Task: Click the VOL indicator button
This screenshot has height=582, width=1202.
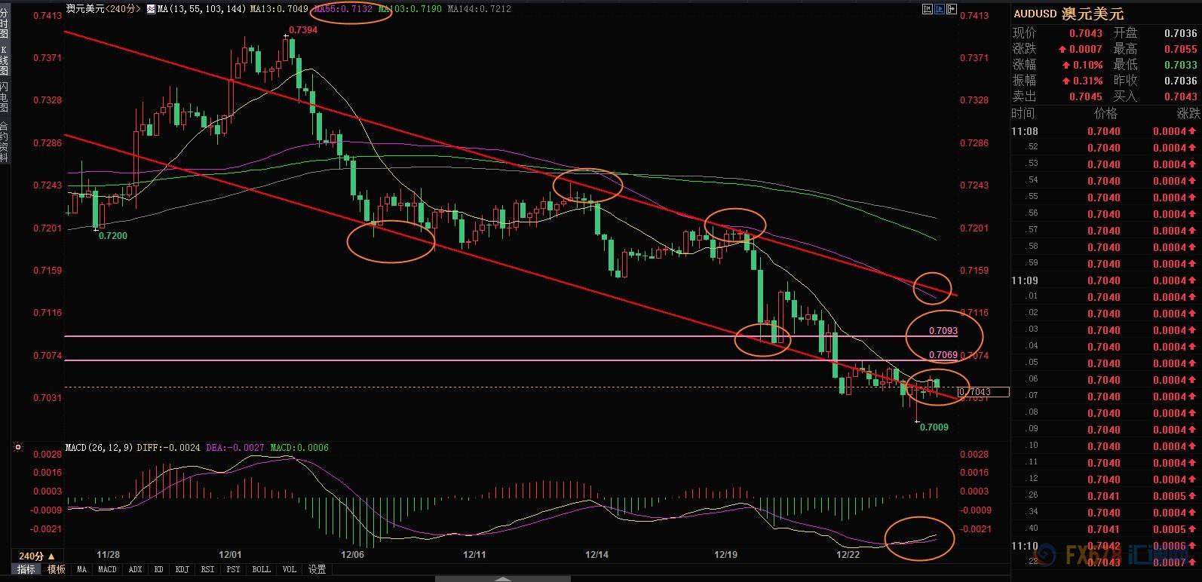Action: (289, 569)
